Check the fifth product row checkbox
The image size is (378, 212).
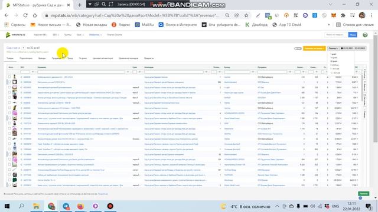[x=9, y=98]
